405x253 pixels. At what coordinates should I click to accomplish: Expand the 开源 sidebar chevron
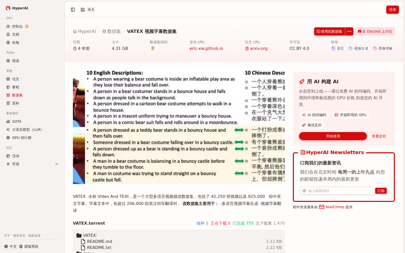point(57,164)
